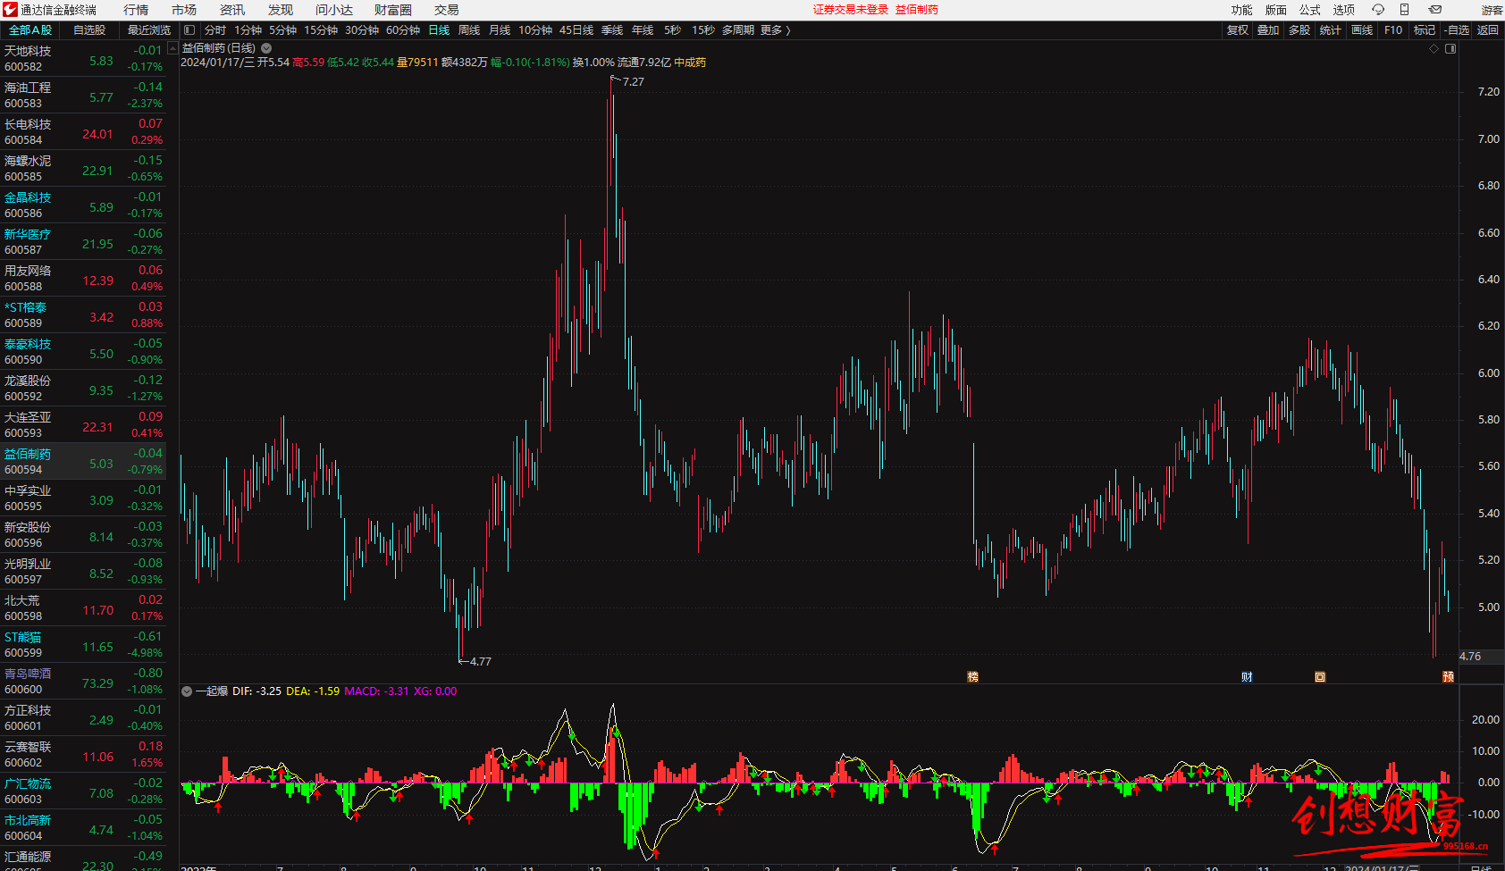Click the 叠加 toolbar button
The image size is (1505, 871).
[x=1268, y=30]
